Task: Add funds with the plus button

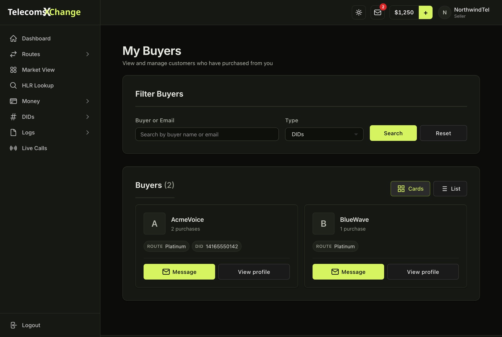Action: (425, 13)
